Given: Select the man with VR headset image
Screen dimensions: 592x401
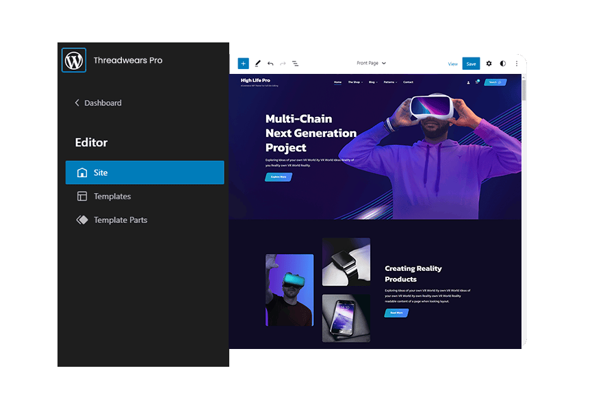Looking at the screenshot, I should click(x=289, y=290).
